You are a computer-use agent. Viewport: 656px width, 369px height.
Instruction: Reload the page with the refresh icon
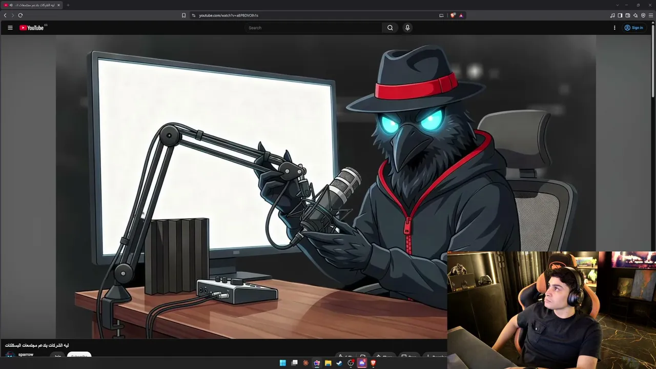tap(20, 15)
